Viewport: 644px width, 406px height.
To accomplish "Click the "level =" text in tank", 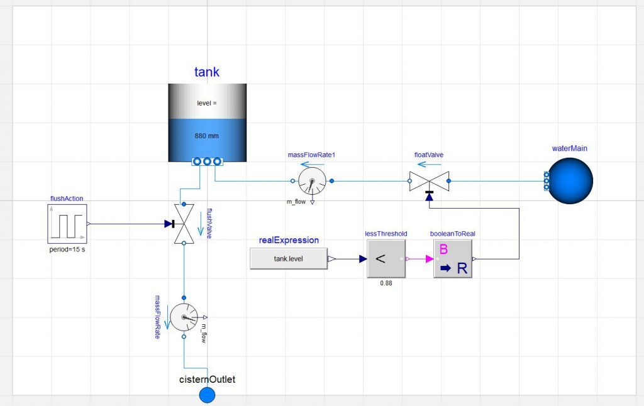I will [206, 103].
